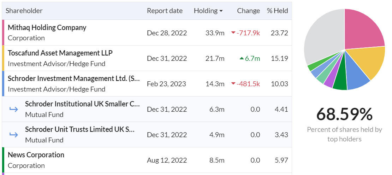Click the % Held column header
The width and height of the screenshot is (392, 175).
(278, 11)
